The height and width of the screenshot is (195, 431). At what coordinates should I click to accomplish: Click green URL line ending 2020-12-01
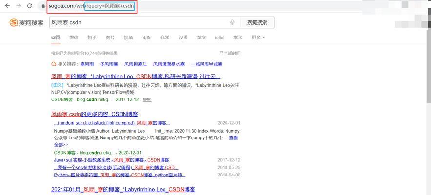[98, 153]
